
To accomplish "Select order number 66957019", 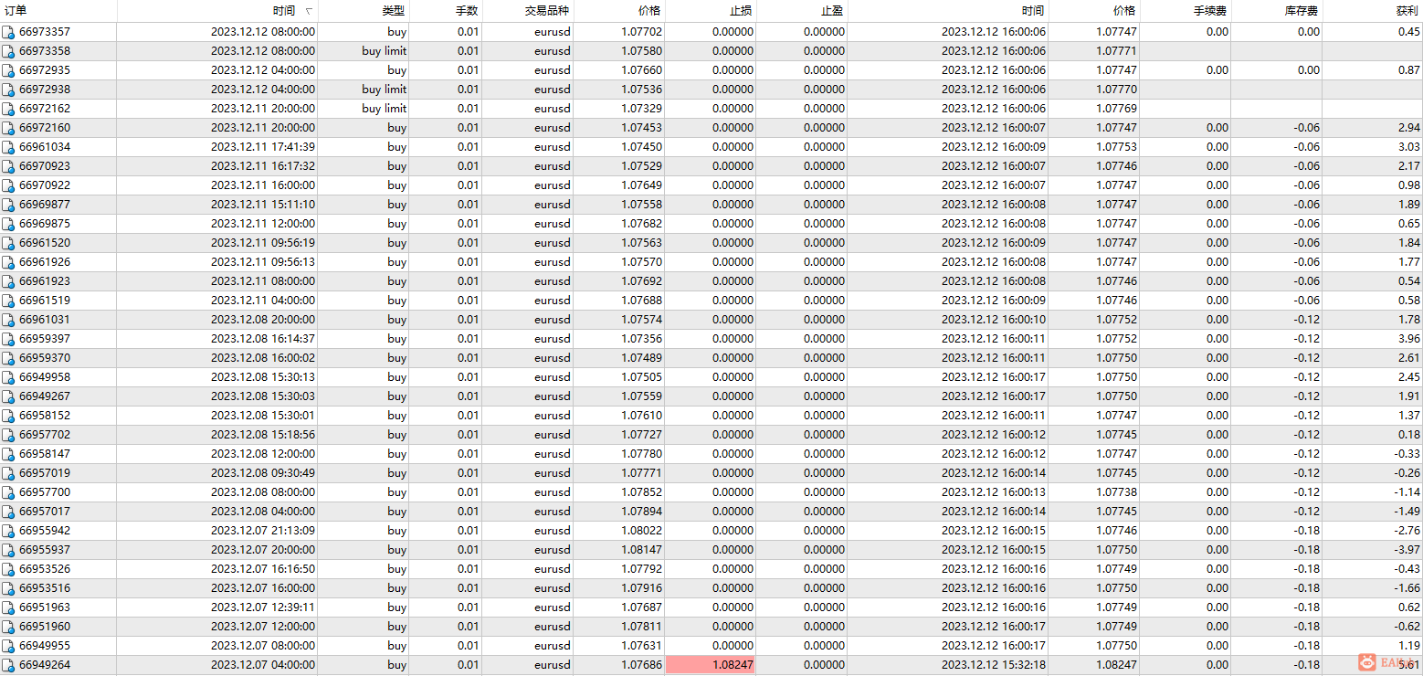I will (x=45, y=473).
